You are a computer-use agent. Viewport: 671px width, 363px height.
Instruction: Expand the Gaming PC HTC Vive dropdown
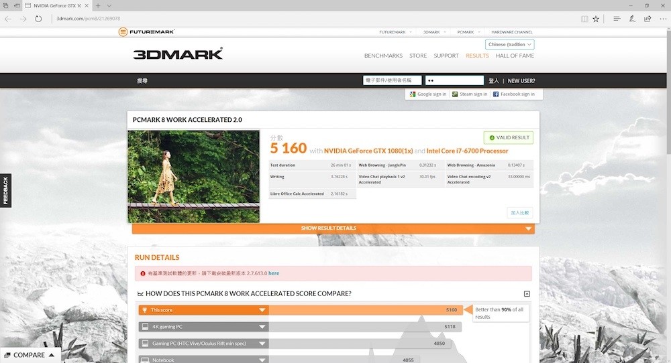pyautogui.click(x=262, y=344)
